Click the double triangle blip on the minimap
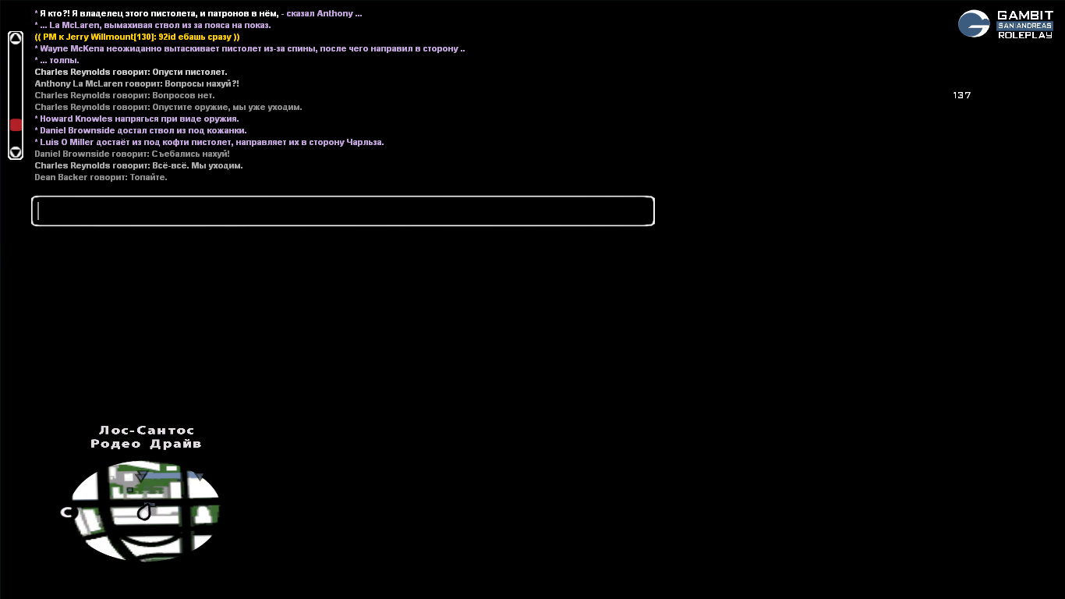1065x599 pixels. (141, 477)
